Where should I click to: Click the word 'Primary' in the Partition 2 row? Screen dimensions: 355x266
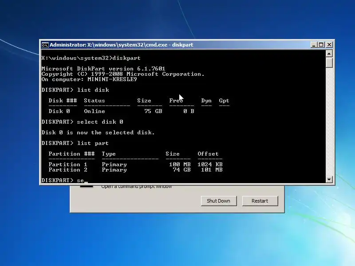(114, 170)
